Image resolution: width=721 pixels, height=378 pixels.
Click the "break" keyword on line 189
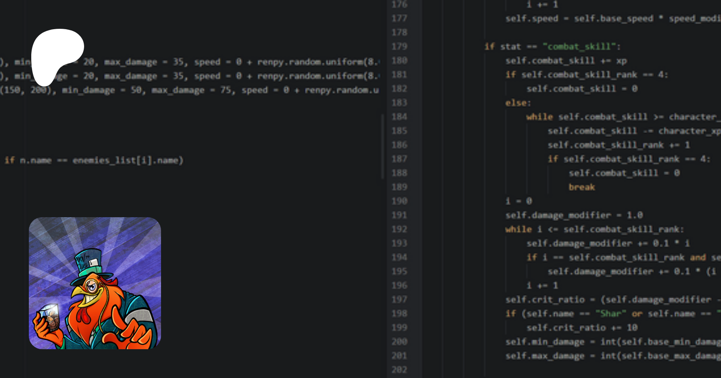582,187
